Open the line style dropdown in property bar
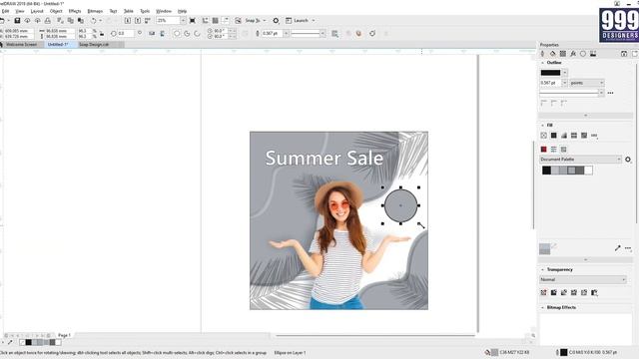 click(322, 33)
